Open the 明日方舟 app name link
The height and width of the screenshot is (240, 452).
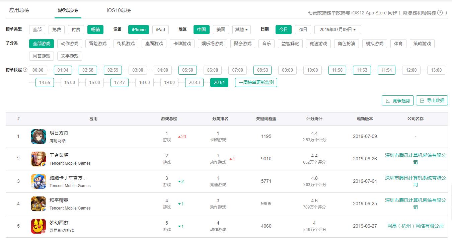(59, 133)
